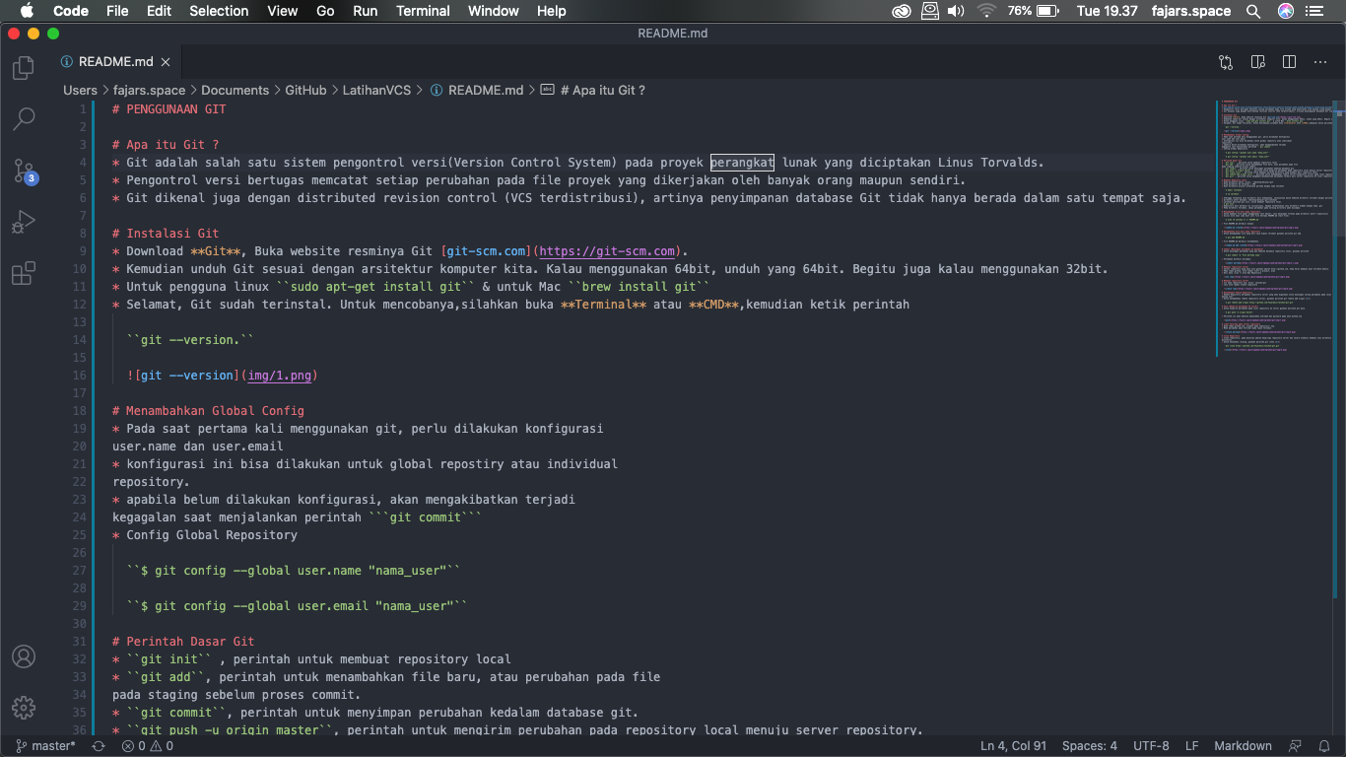The image size is (1346, 757).
Task: Open the Go menu
Action: pyautogui.click(x=326, y=11)
